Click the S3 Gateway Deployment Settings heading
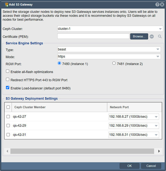This screenshot has width=166, height=171. pos(32,99)
